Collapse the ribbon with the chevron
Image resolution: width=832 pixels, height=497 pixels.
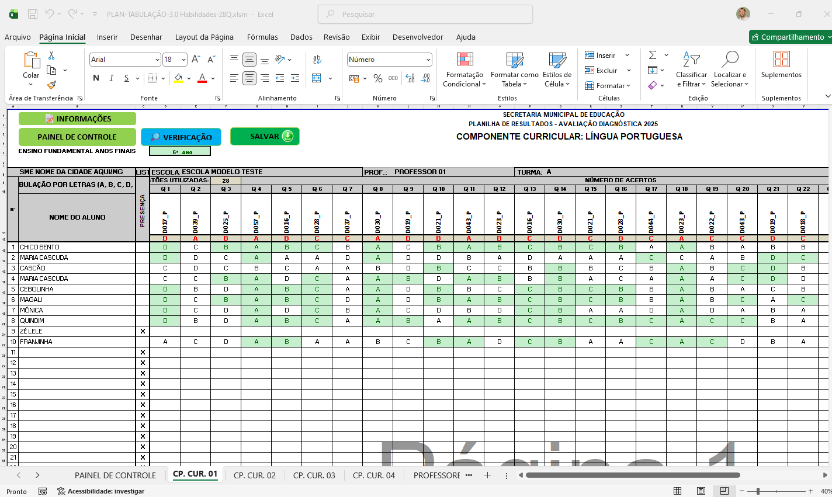pyautogui.click(x=827, y=96)
